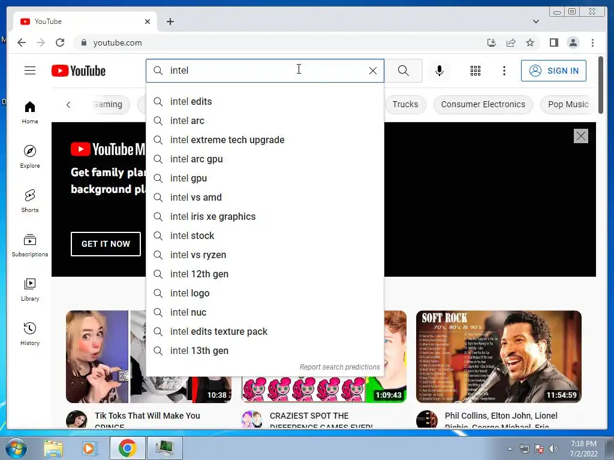Choose suggestion "intel extreme tech upgrade"

[264, 140]
